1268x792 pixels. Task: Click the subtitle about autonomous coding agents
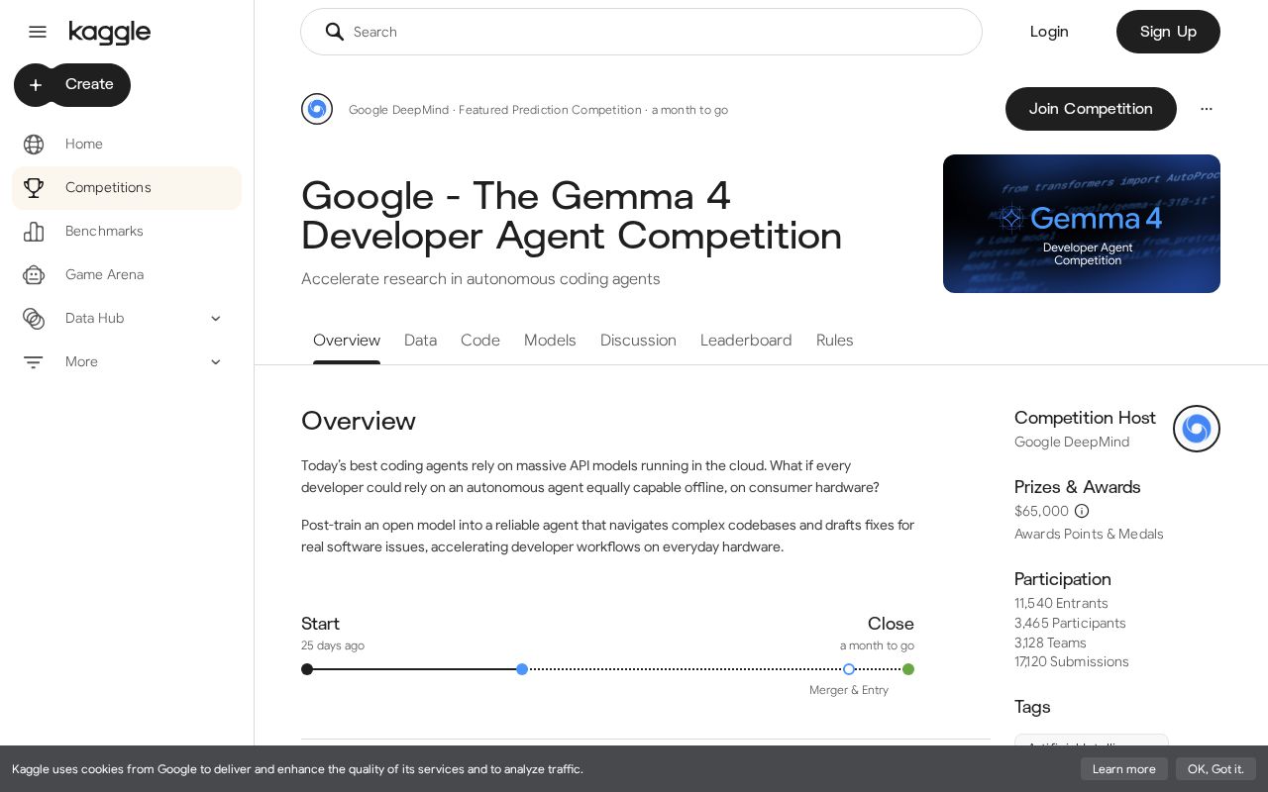480,279
